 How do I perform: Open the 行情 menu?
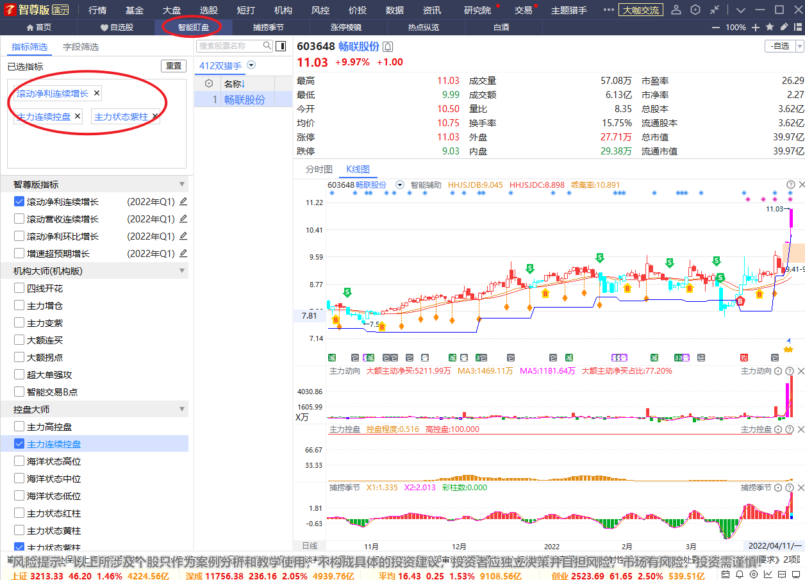[x=97, y=10]
